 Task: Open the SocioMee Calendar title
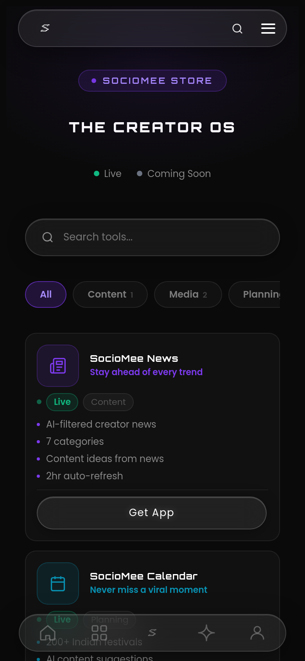(x=144, y=576)
